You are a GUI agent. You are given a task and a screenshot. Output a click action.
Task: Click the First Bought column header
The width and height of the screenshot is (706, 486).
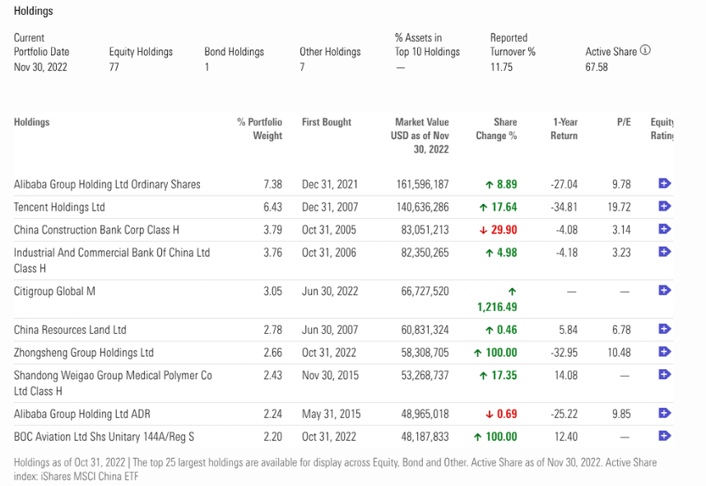(x=327, y=122)
